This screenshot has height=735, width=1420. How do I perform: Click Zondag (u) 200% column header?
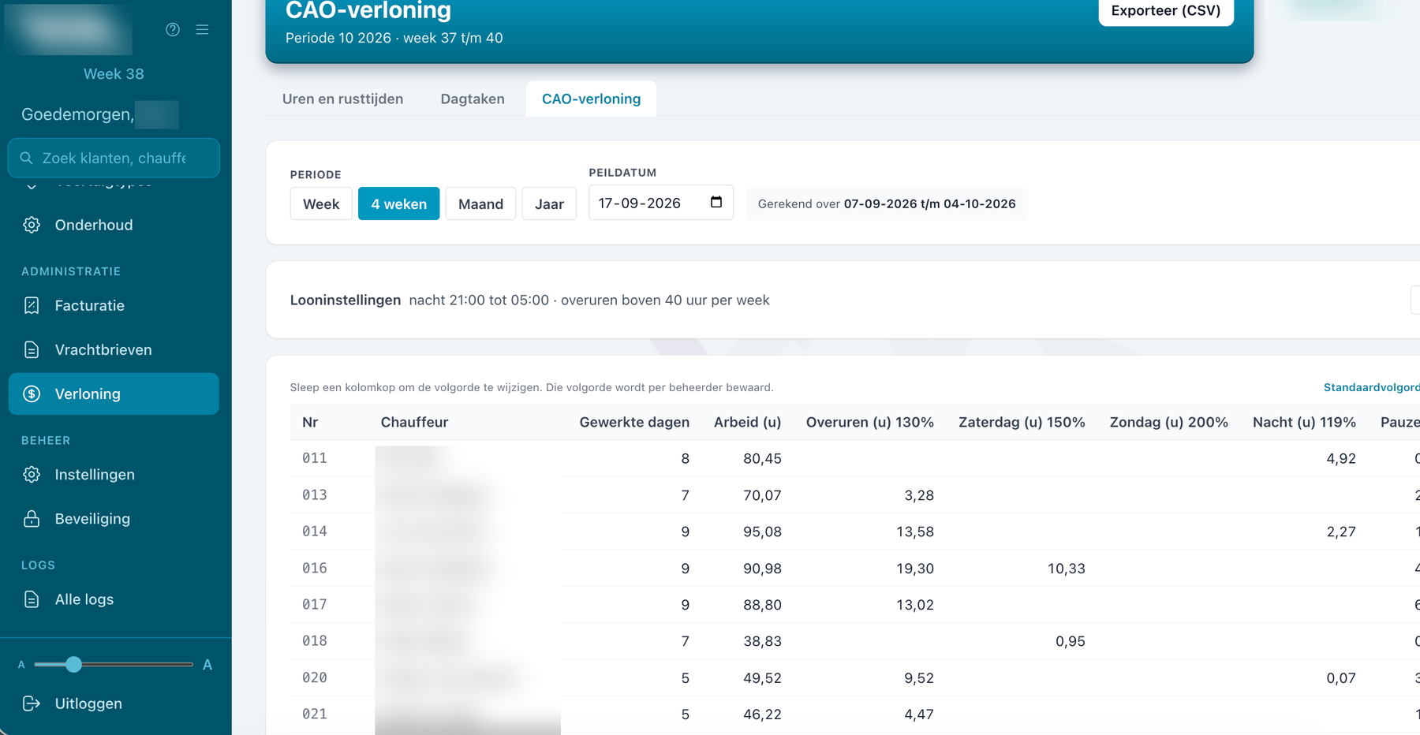pos(1168,422)
